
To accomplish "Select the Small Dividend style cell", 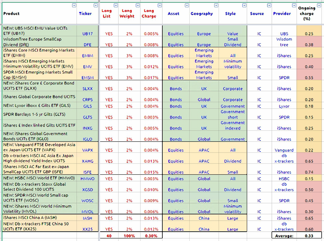I will (x=233, y=42).
